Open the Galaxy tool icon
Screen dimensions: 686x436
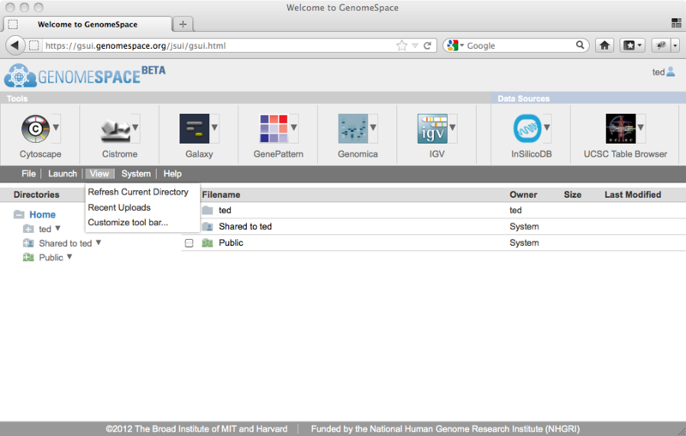pos(195,128)
